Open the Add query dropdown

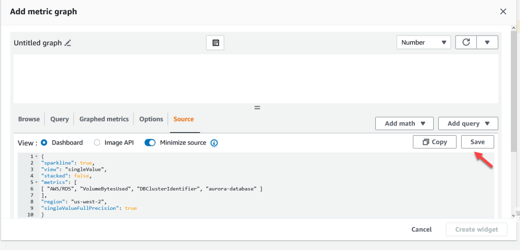[468, 123]
